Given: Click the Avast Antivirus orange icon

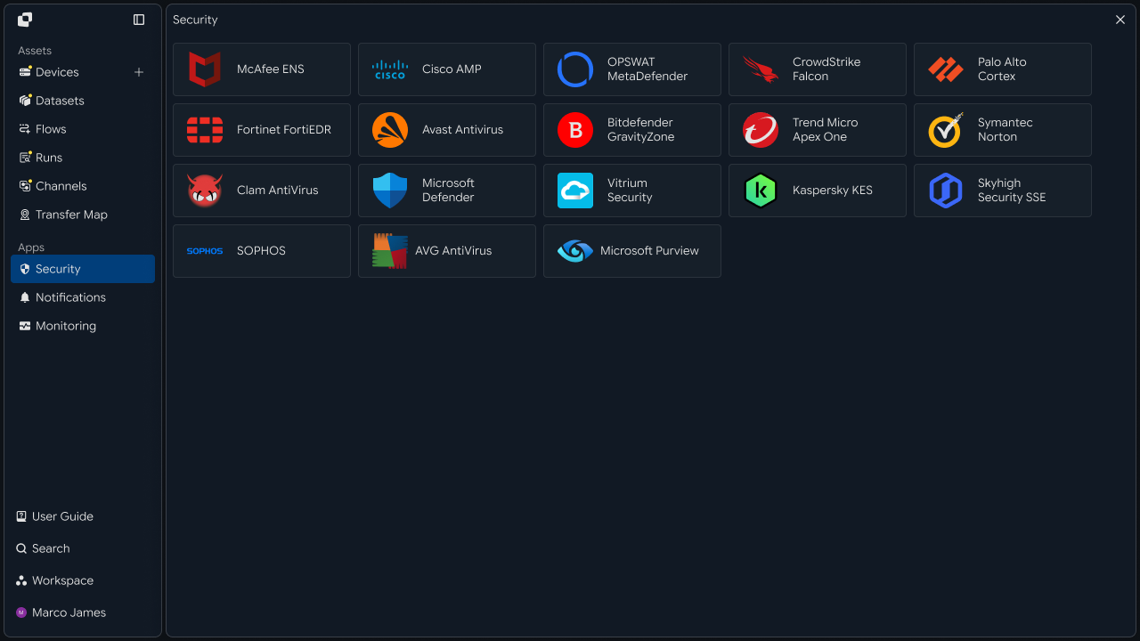Looking at the screenshot, I should [390, 130].
